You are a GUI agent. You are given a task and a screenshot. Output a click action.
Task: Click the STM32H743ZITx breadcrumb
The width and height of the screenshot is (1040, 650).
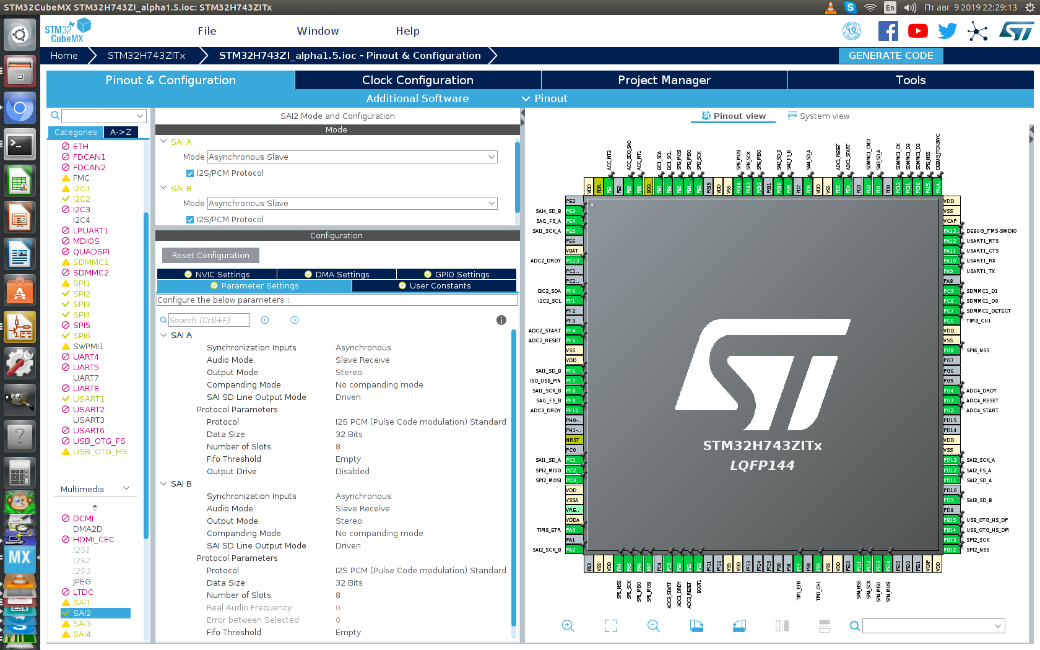point(147,56)
